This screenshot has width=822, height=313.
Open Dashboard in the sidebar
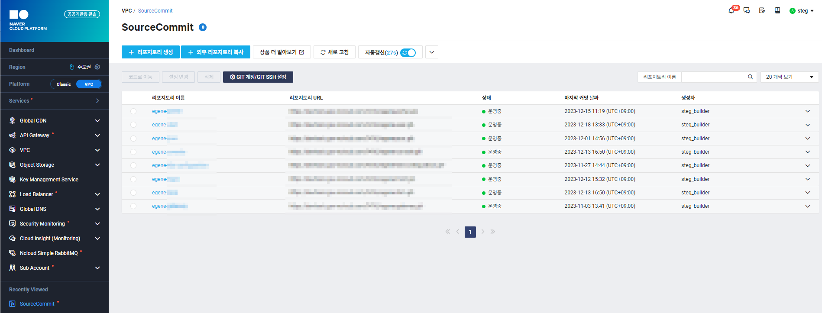click(x=22, y=50)
